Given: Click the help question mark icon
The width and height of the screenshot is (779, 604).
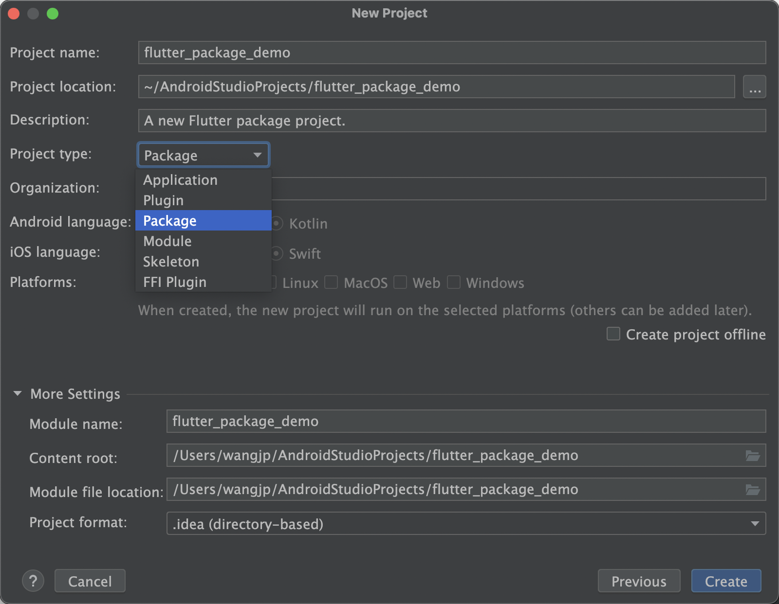Looking at the screenshot, I should [x=33, y=581].
